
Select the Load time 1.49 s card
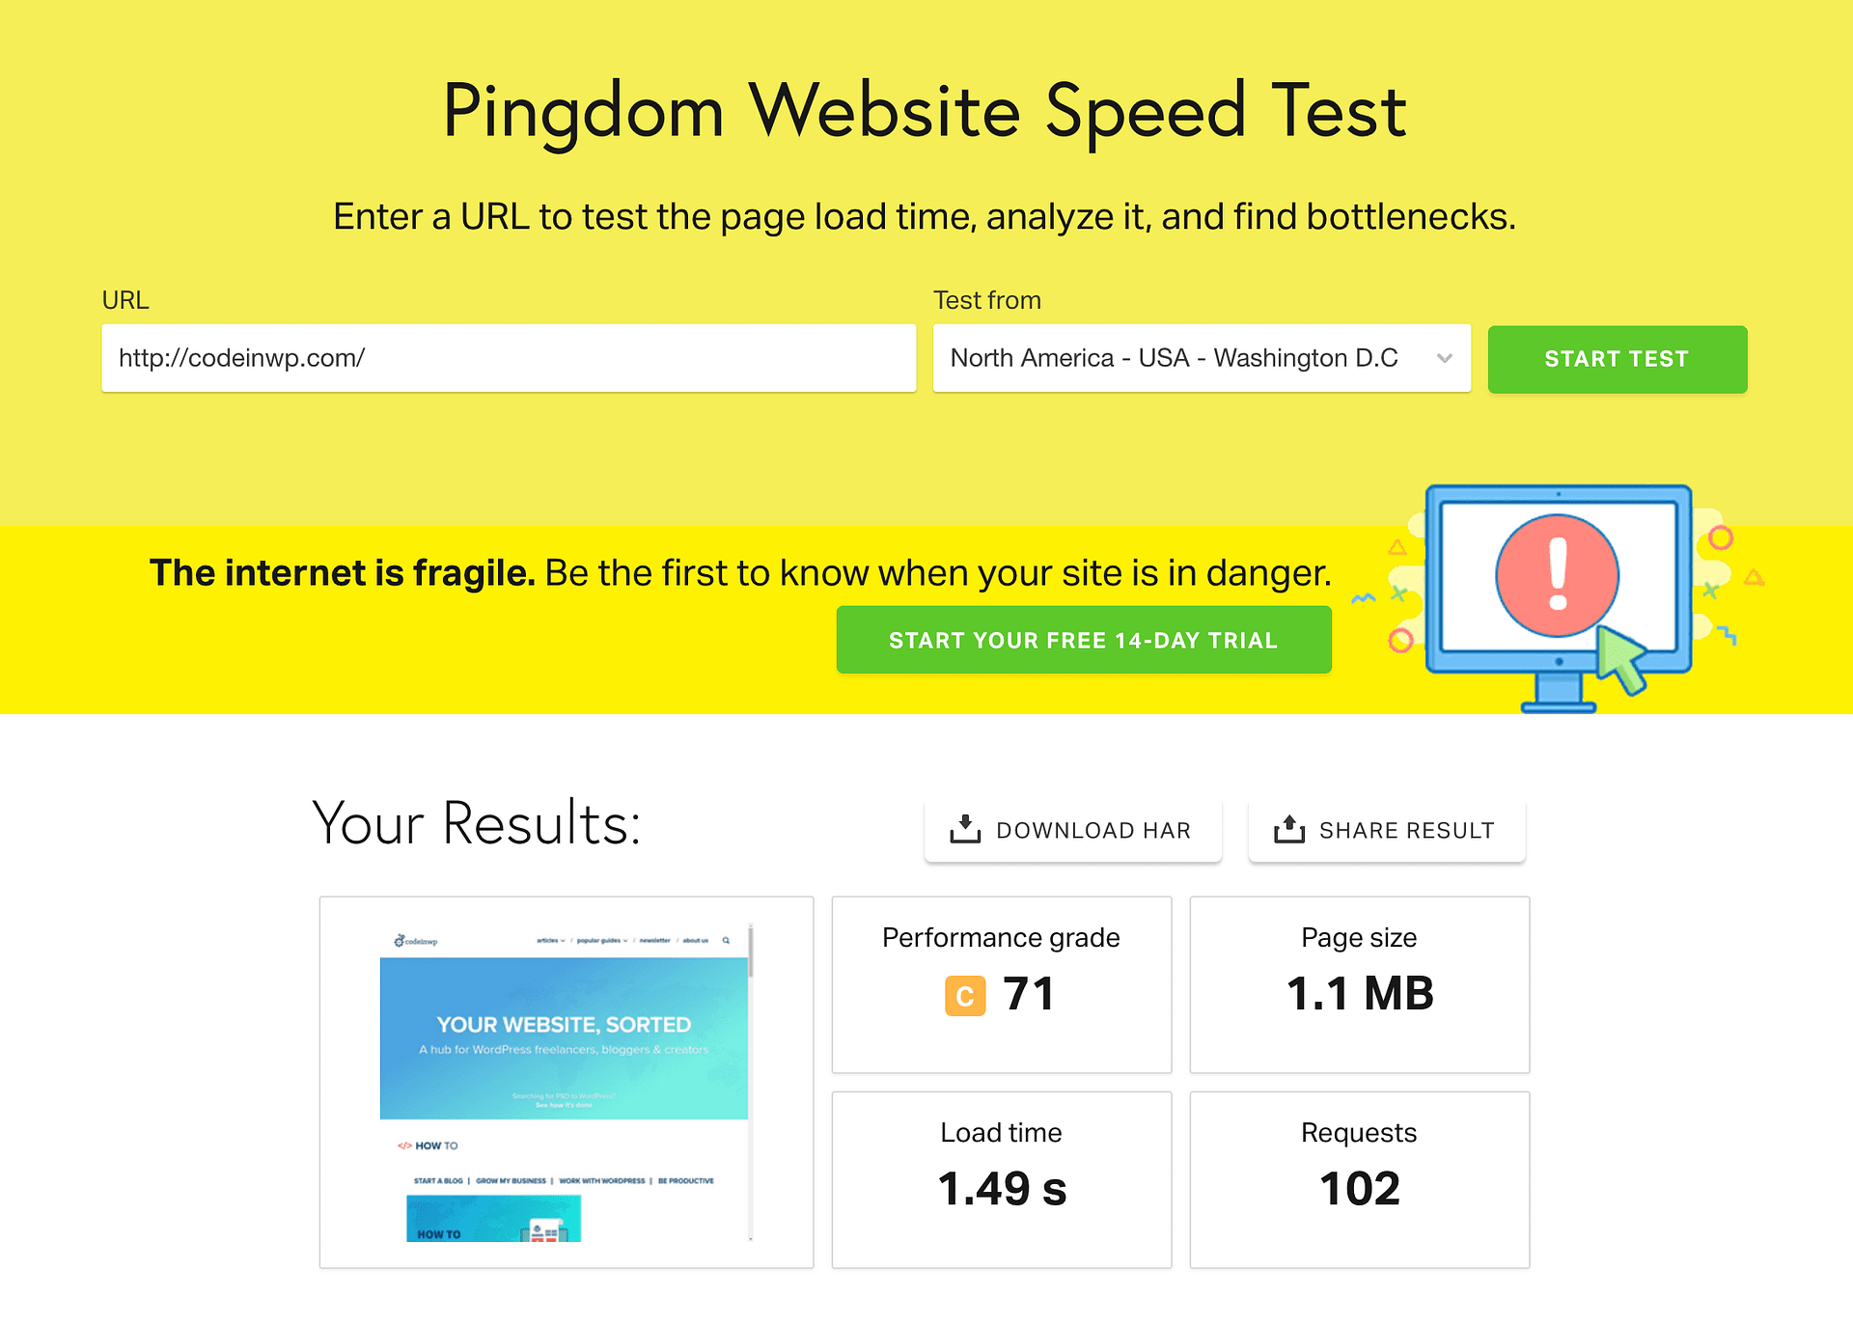click(x=1001, y=1179)
